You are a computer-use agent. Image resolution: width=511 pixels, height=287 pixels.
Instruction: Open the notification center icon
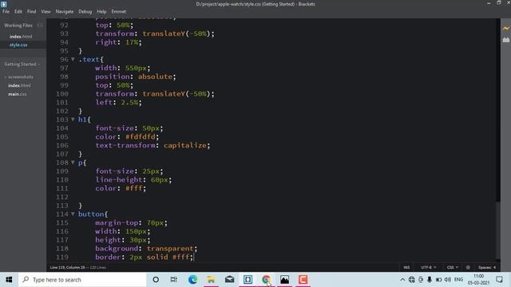tap(499, 280)
